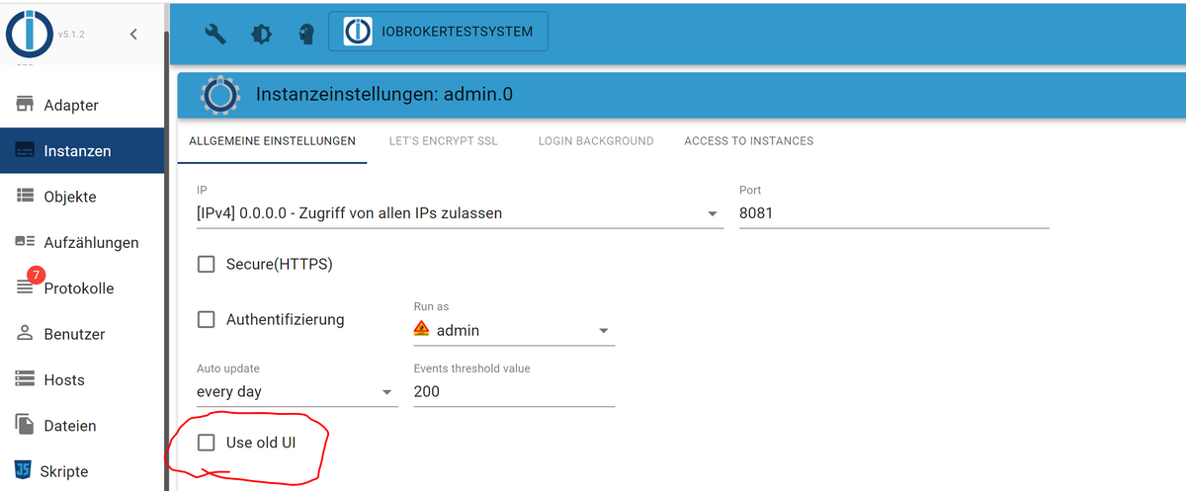
Task: Switch to Access to Instances tab
Action: [749, 141]
